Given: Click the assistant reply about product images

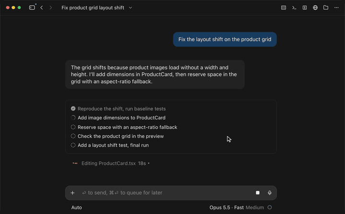Looking at the screenshot, I should pos(155,74).
